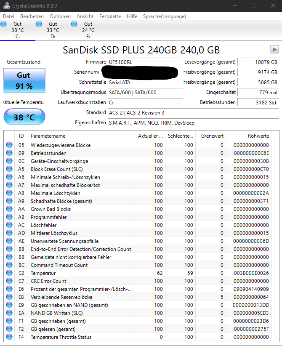Click status icon for Schadhafte Blöcke (gesamt) row
The width and height of the screenshot is (282, 346).
pyautogui.click(x=9, y=201)
